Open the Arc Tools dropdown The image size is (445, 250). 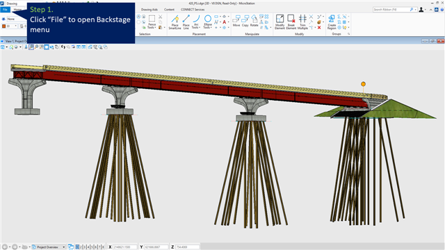196,22
